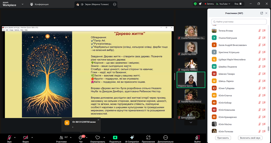Click the Поделиться share screen icon
Viewport: 271px width, 143px height.
point(115,137)
